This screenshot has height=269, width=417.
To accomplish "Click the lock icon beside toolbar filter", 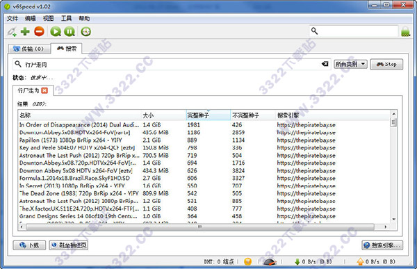I will 405,31.
